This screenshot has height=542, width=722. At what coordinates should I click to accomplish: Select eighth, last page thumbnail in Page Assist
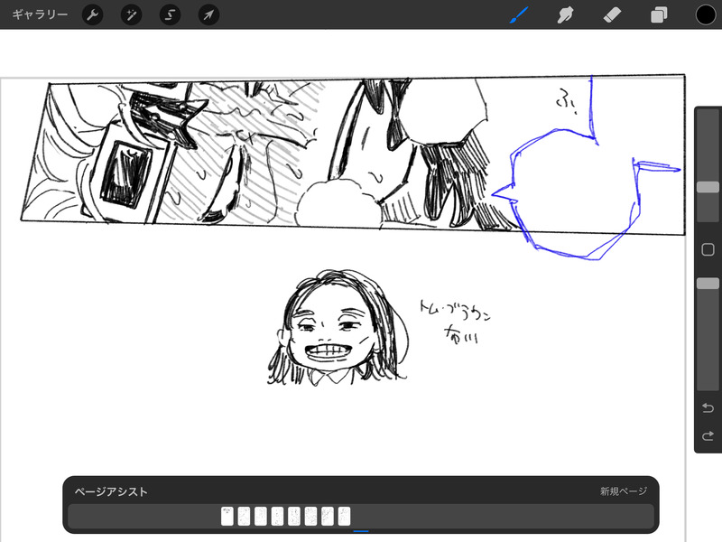click(x=344, y=516)
